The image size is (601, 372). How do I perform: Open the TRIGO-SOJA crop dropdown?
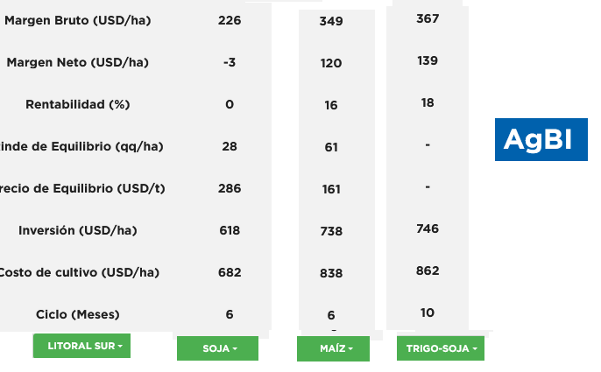tap(441, 348)
